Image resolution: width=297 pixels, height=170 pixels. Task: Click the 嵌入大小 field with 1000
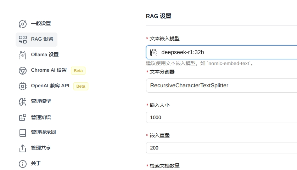pos(222,117)
